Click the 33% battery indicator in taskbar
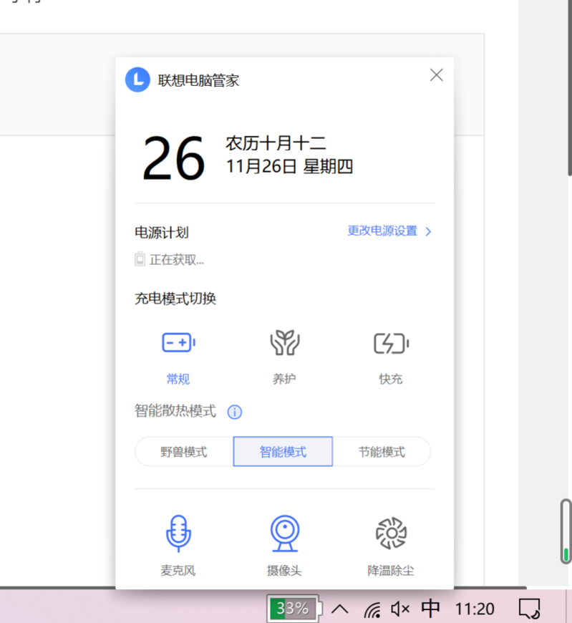Screen dimensions: 572x623 (x=294, y=609)
